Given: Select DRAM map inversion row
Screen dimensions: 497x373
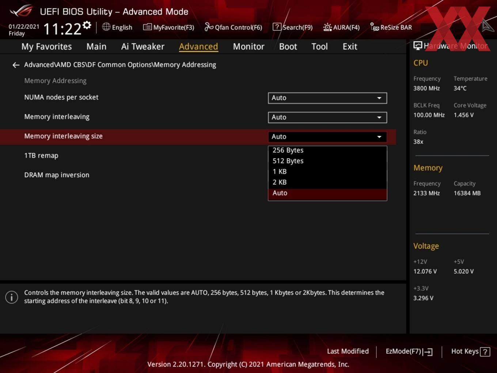Looking at the screenshot, I should coord(198,175).
